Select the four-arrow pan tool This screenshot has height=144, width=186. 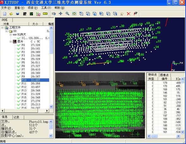[60, 14]
